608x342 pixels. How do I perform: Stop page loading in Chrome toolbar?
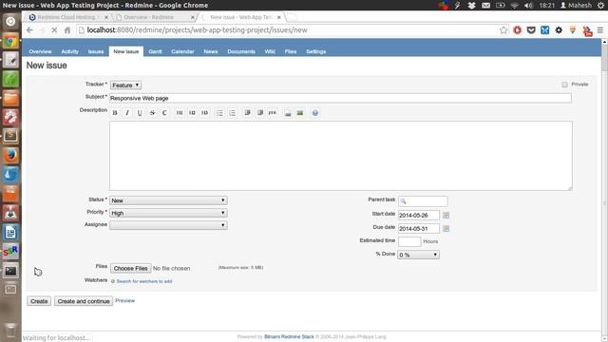[54, 30]
